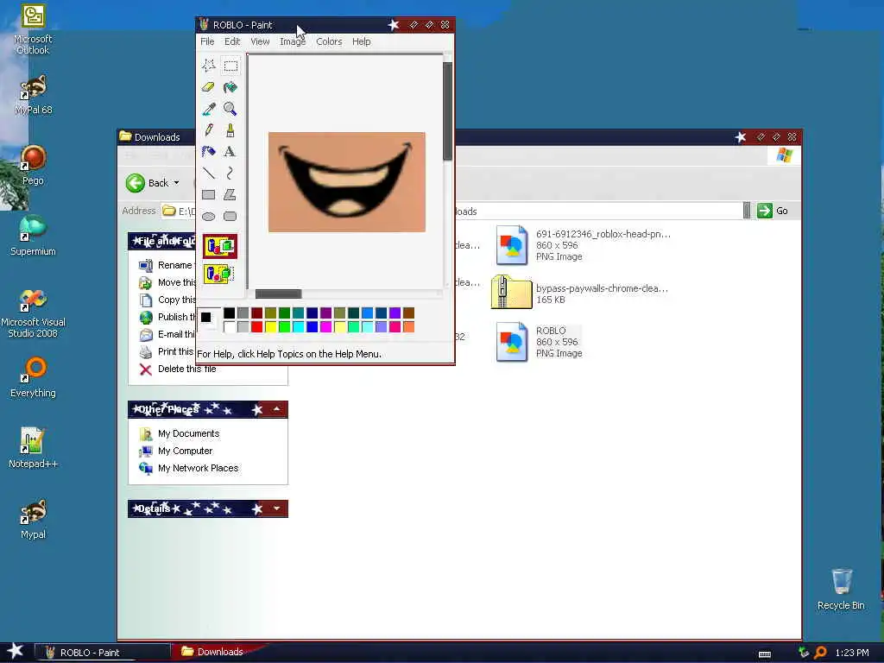This screenshot has width=884, height=663.
Task: Select the Pick Color eyedropper tool
Action: (x=209, y=109)
